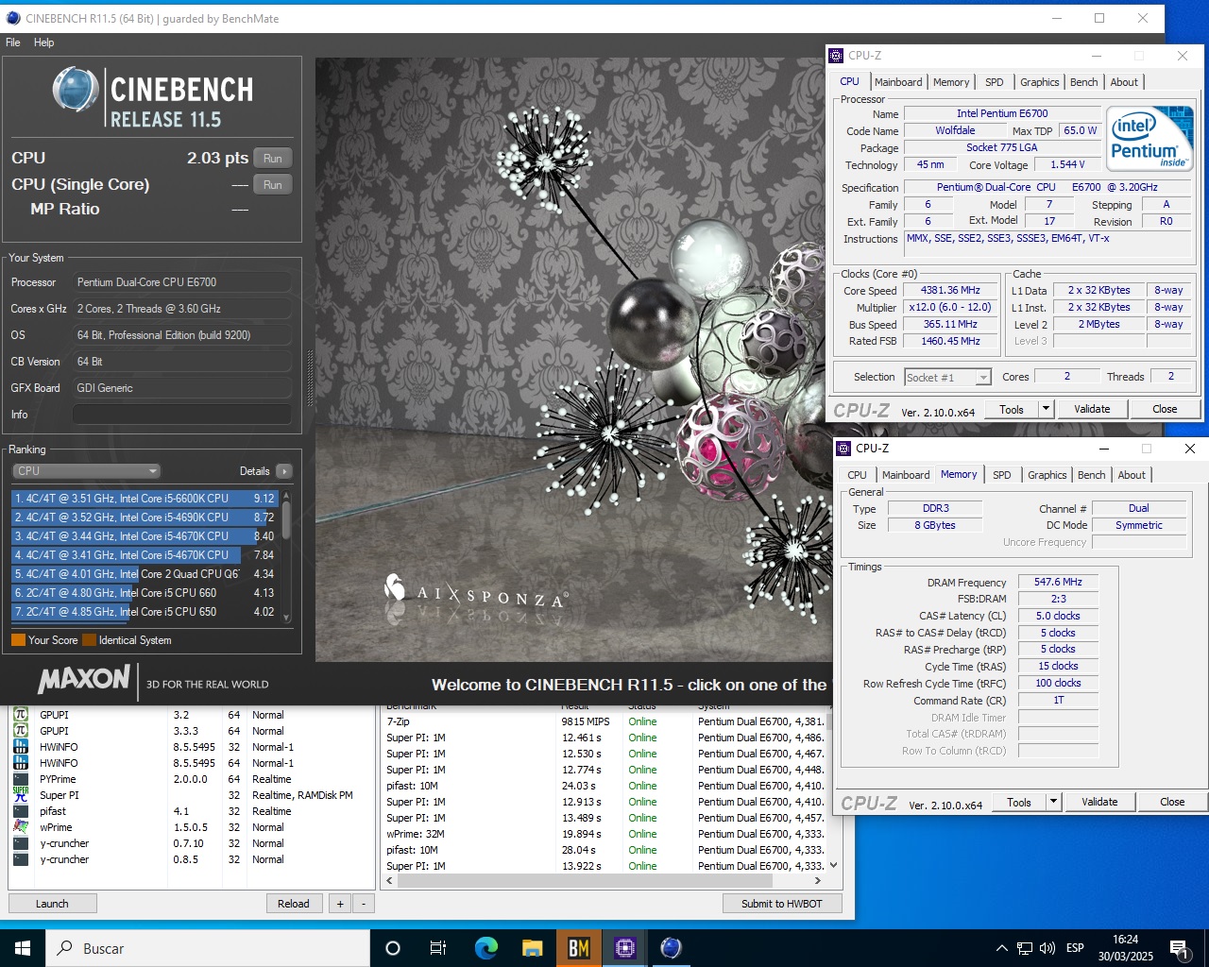Click the Your Score orange legend swatch
This screenshot has height=967, width=1209.
pyautogui.click(x=18, y=640)
